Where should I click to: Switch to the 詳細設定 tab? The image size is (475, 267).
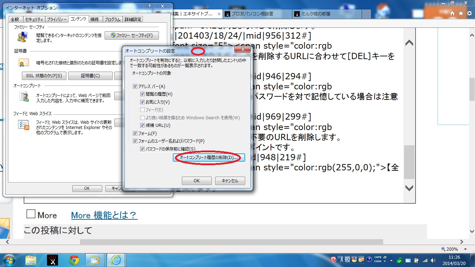133,19
